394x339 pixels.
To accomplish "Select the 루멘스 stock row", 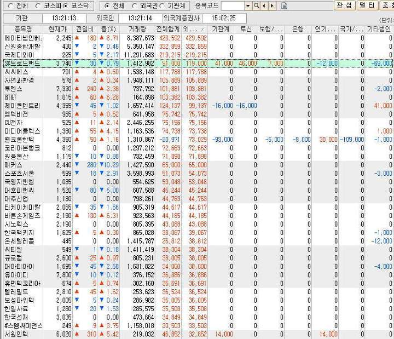I will point(199,89).
